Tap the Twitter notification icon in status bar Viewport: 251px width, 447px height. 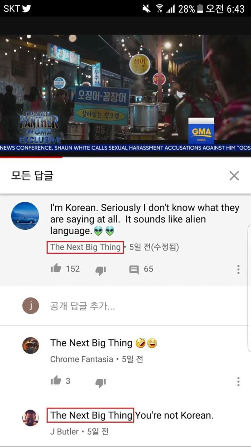[27, 9]
